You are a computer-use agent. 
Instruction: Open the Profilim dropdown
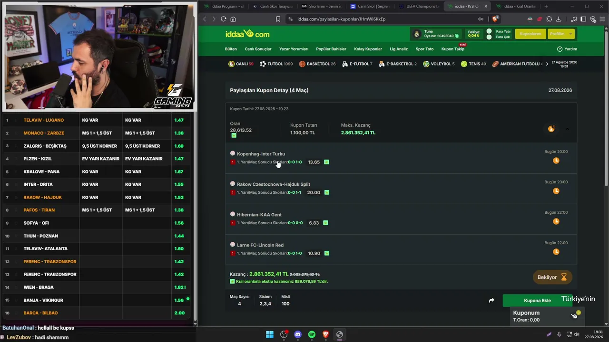[561, 34]
